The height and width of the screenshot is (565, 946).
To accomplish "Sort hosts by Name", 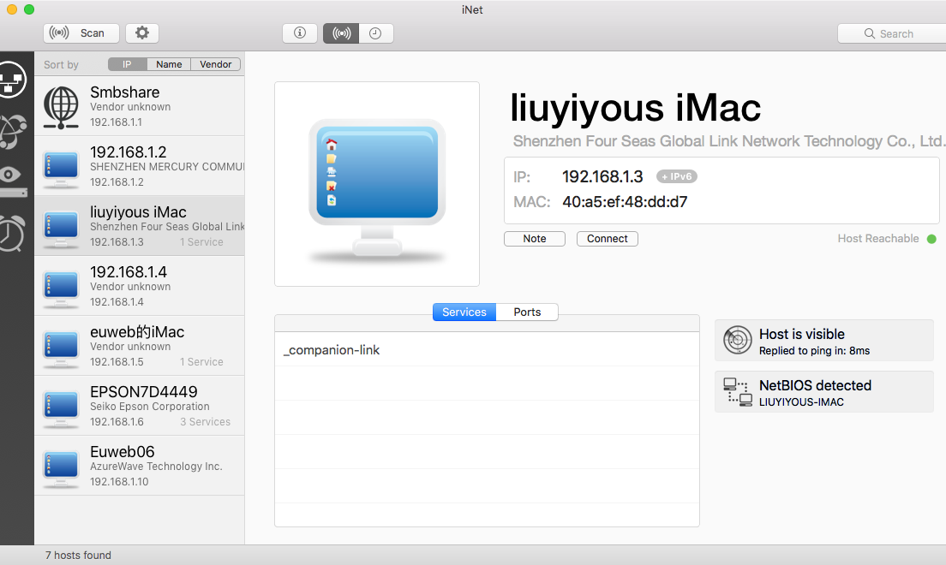I will 169,64.
